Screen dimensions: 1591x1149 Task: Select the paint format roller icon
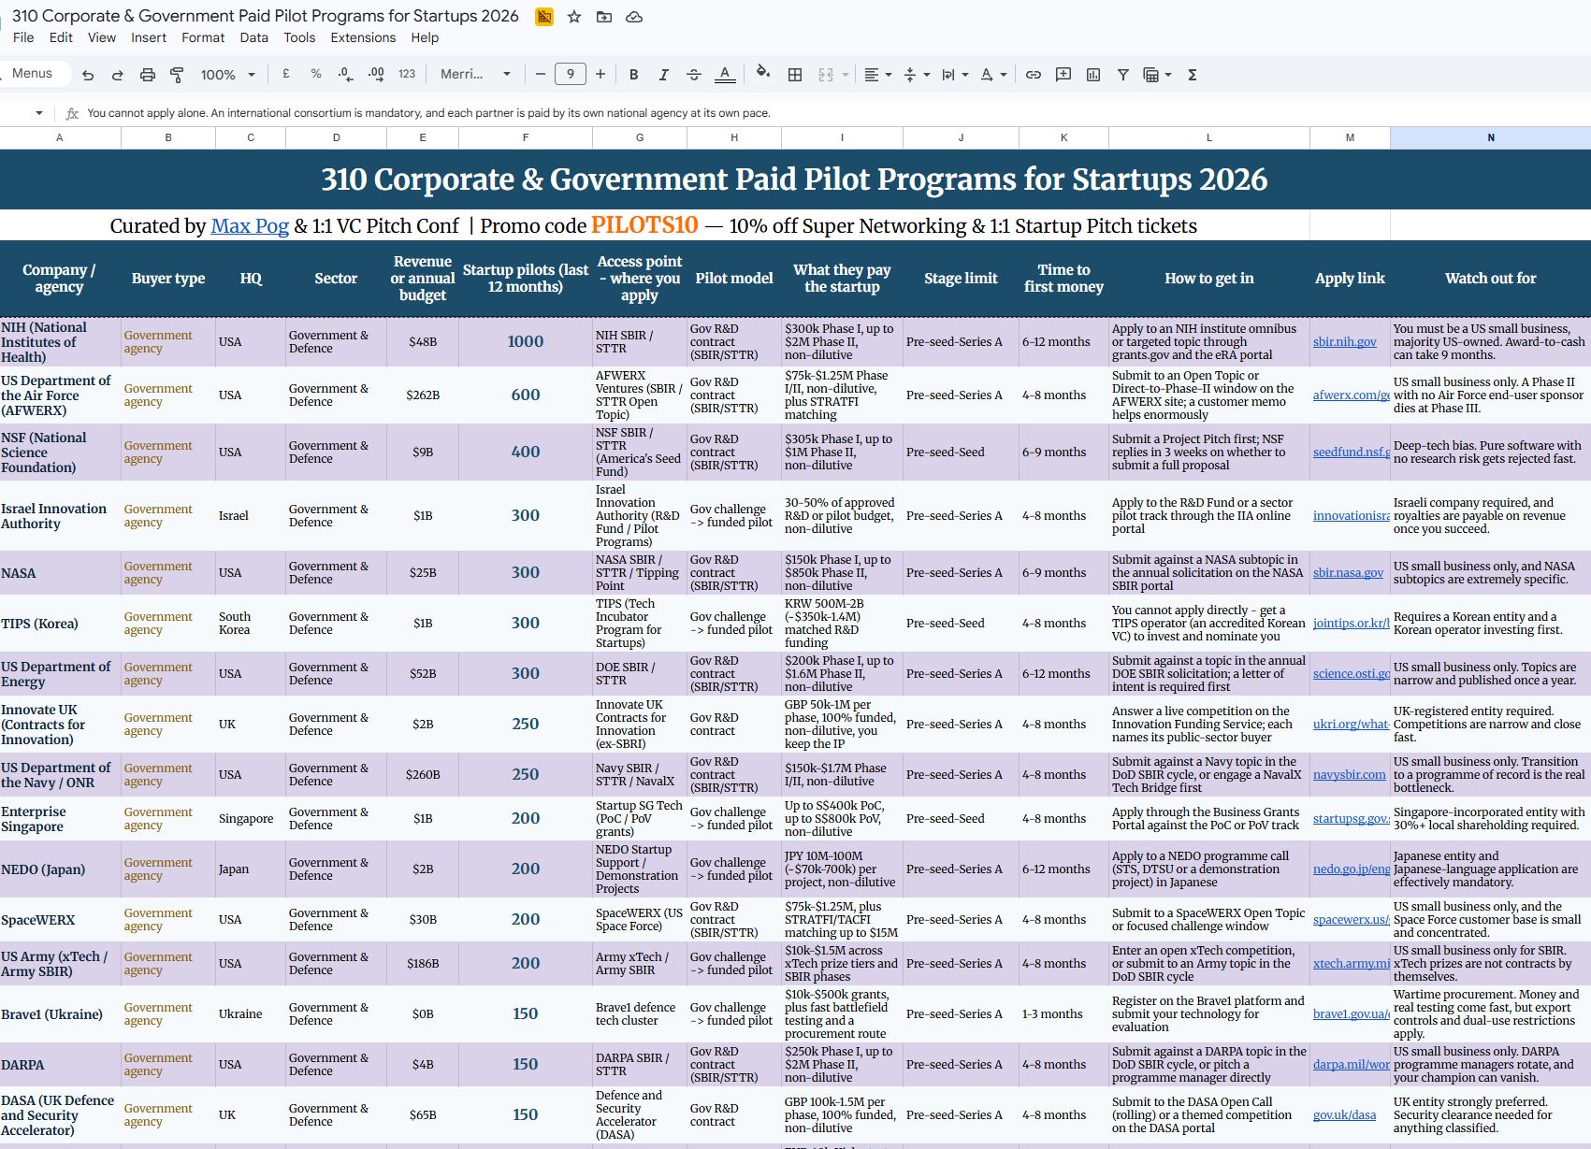click(x=177, y=75)
